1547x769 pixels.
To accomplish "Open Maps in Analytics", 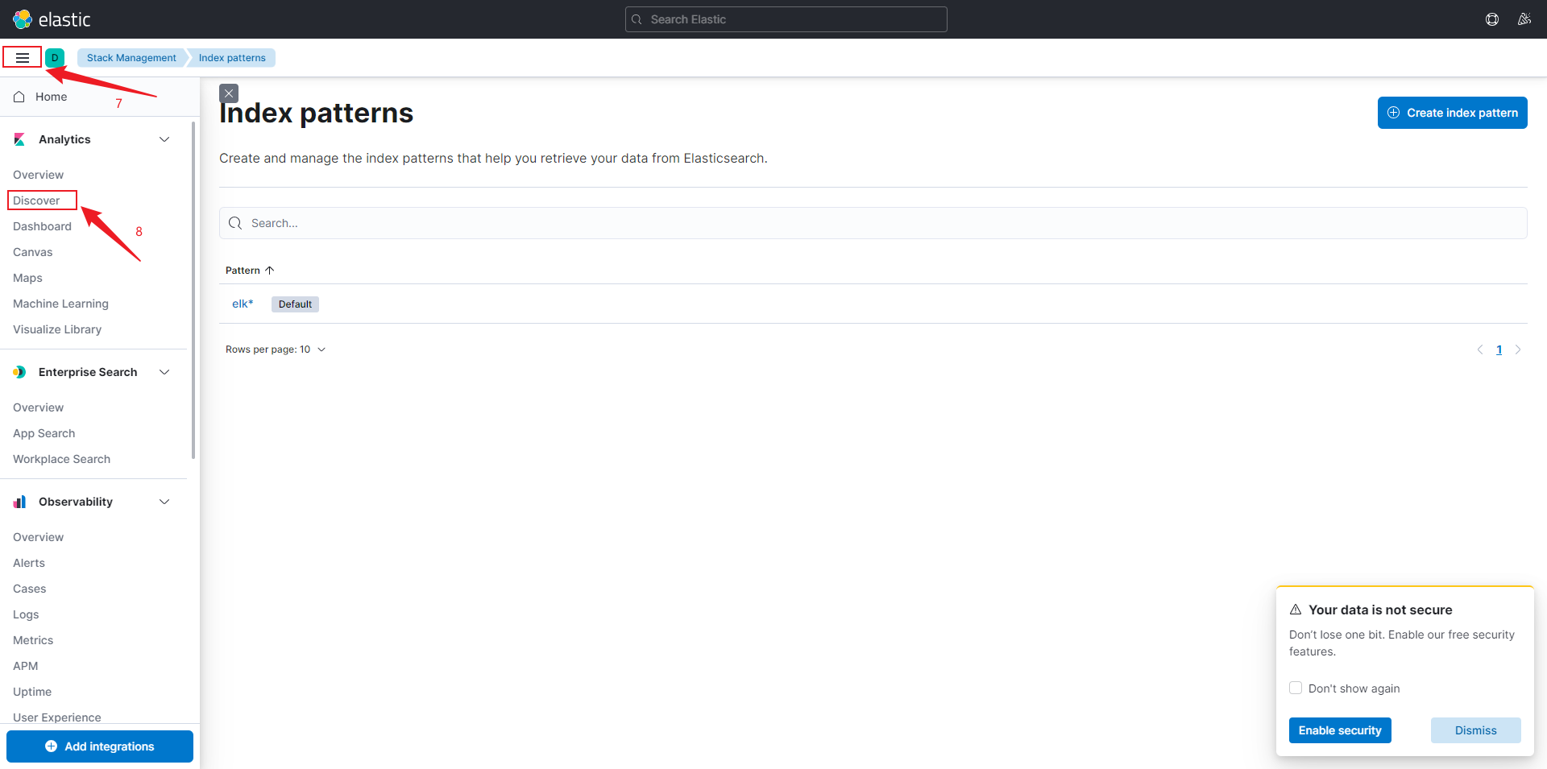I will [x=27, y=278].
